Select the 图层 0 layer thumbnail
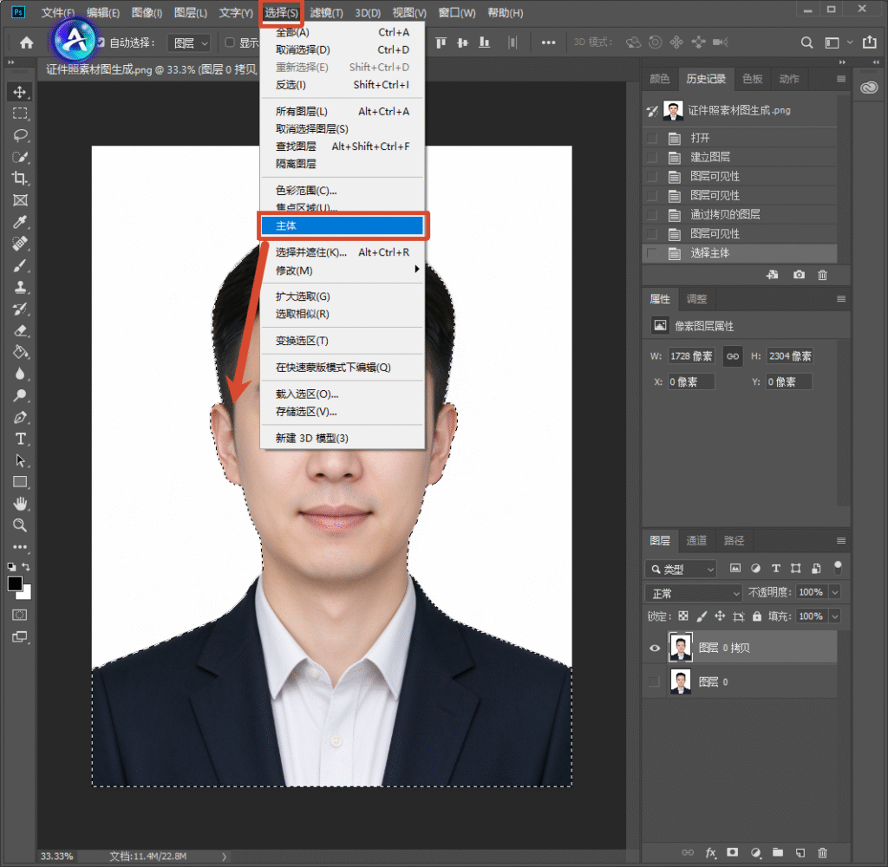The width and height of the screenshot is (888, 867). 680,681
